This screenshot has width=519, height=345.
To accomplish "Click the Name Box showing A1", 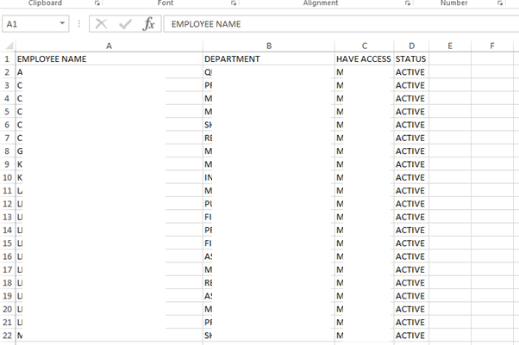I will tap(30, 24).
